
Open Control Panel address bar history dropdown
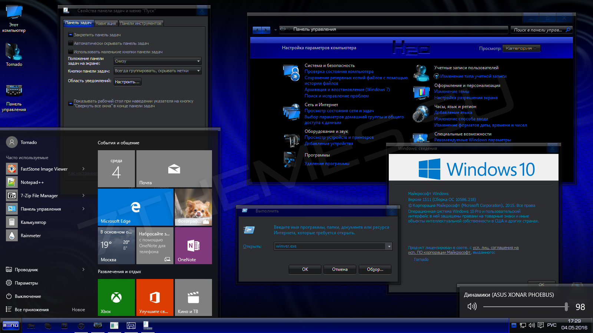[275, 30]
